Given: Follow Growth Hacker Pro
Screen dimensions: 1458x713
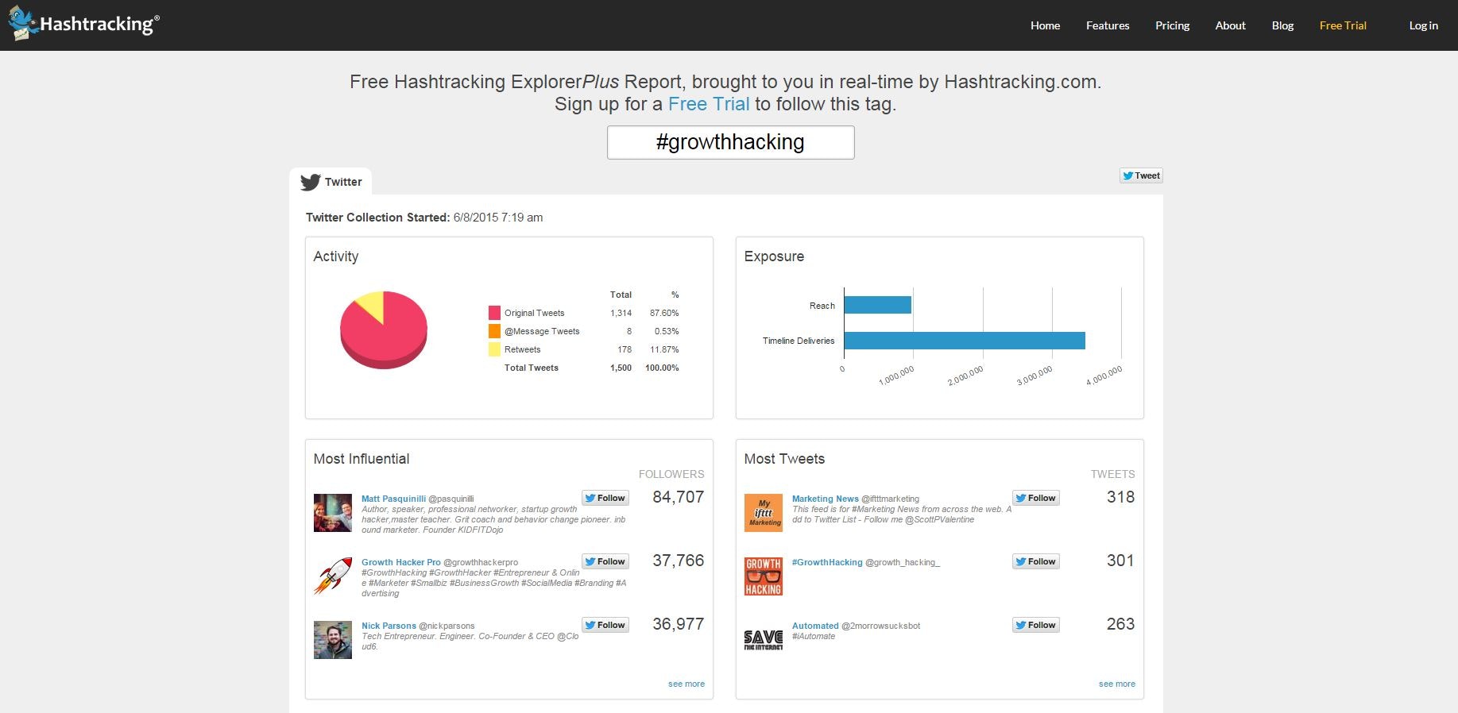Looking at the screenshot, I should coord(605,561).
